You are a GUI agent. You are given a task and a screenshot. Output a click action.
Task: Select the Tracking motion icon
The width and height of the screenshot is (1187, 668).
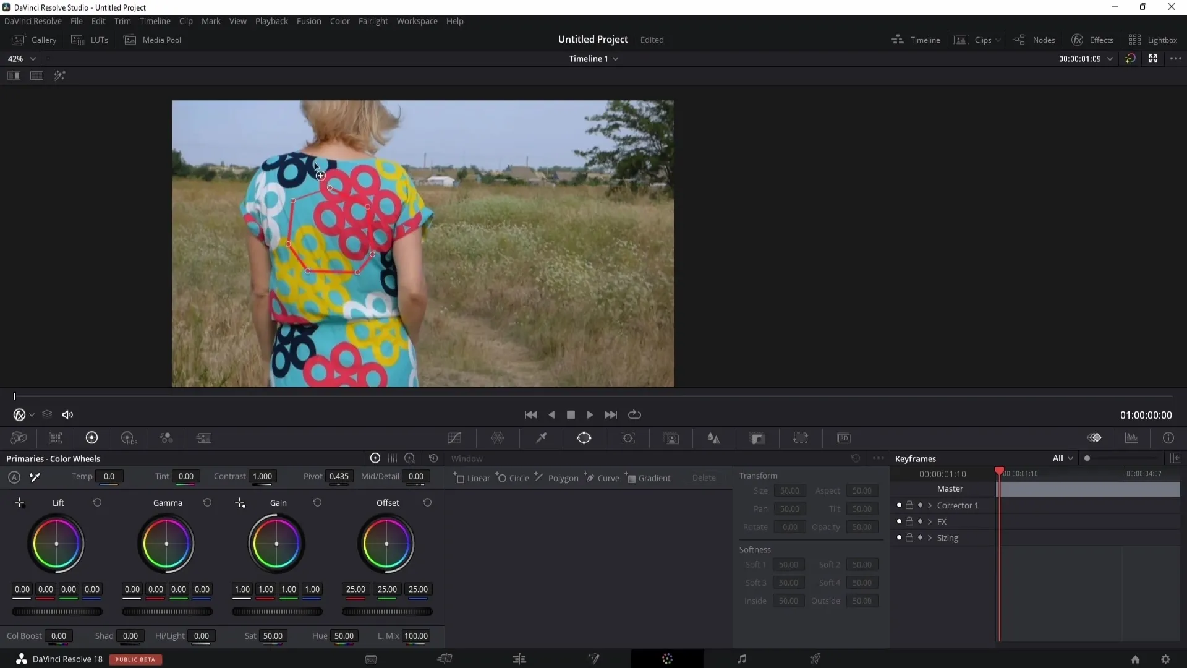628,438
